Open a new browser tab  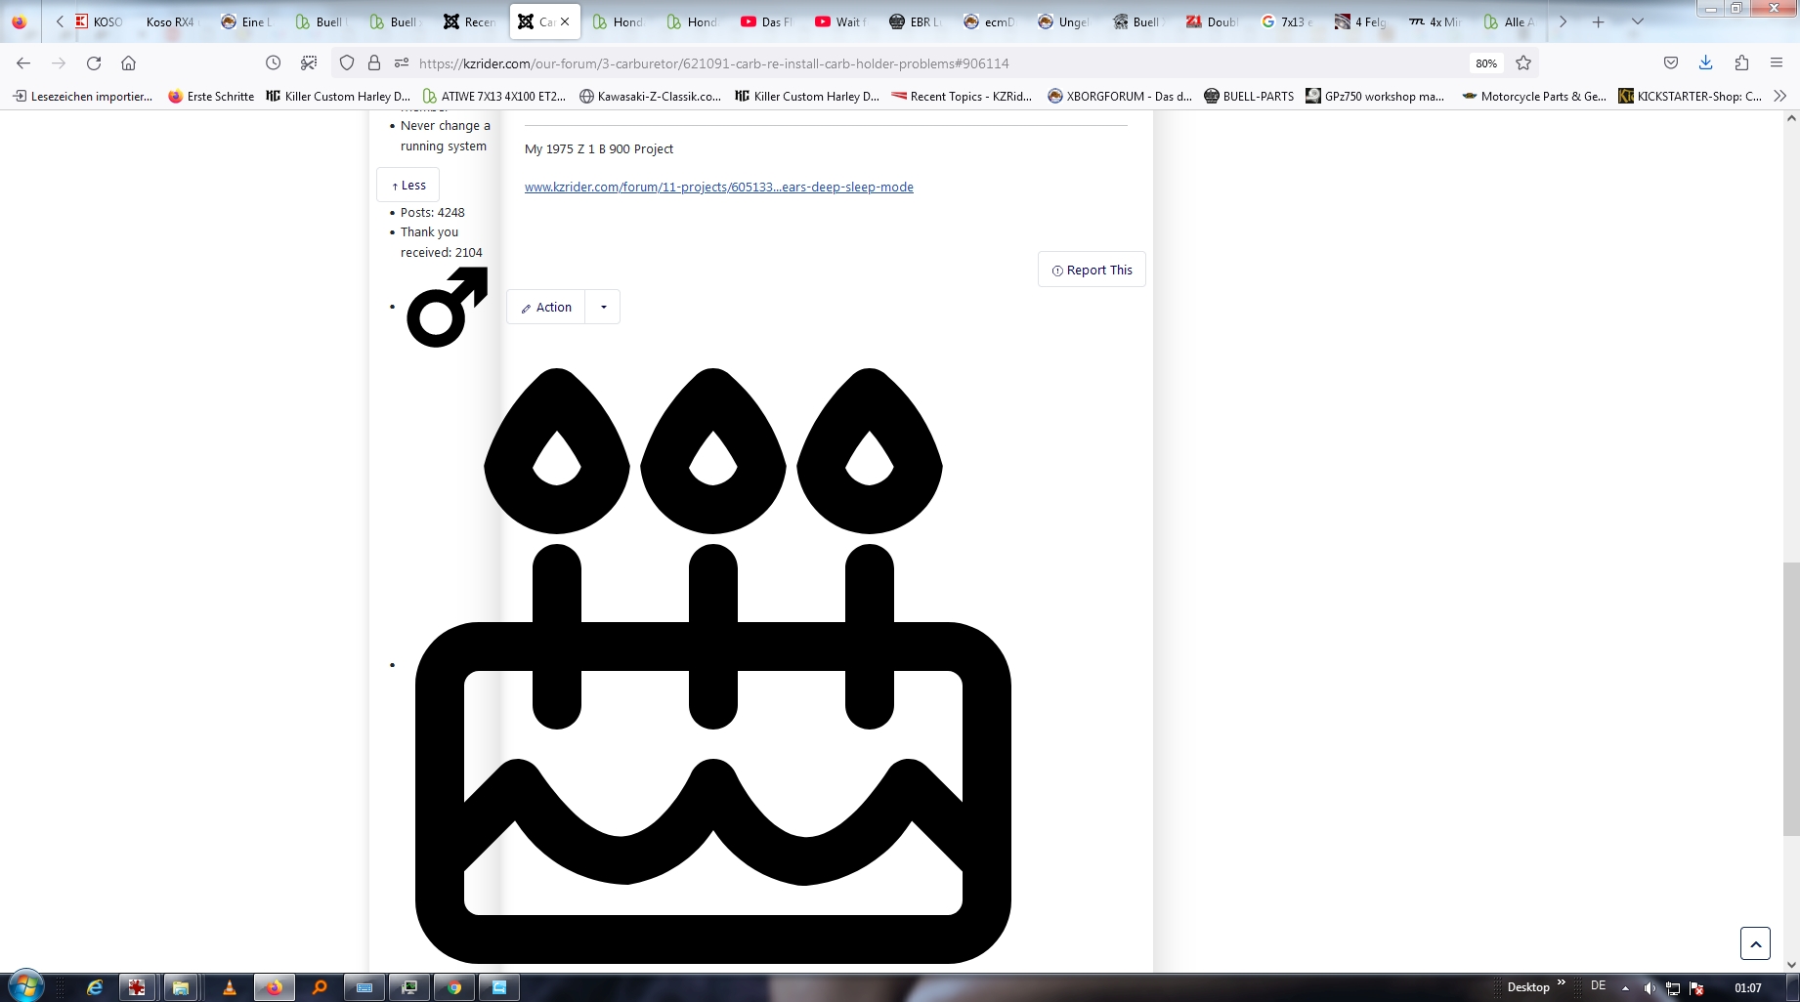[x=1599, y=21]
